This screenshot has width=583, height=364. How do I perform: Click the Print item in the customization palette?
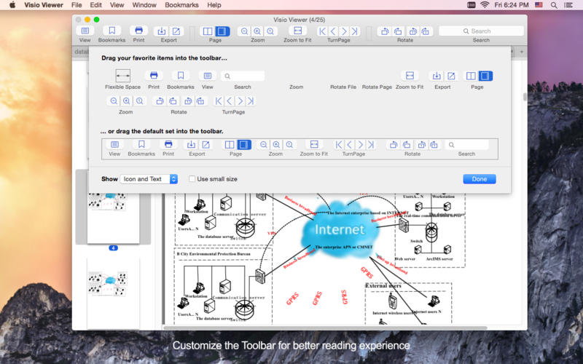click(x=154, y=76)
